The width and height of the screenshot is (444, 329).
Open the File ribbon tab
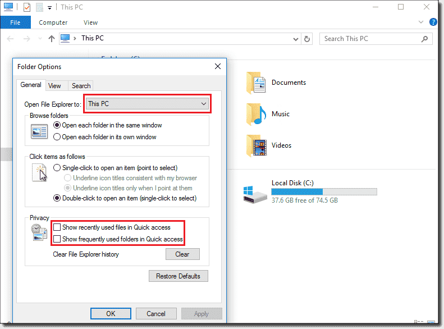[15, 22]
